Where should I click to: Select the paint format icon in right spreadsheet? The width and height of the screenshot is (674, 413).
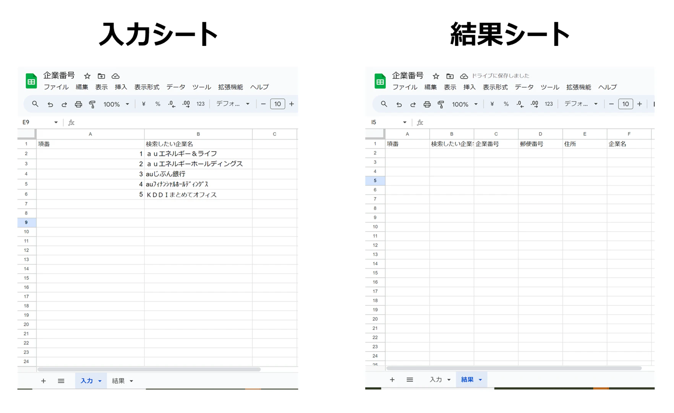[441, 104]
